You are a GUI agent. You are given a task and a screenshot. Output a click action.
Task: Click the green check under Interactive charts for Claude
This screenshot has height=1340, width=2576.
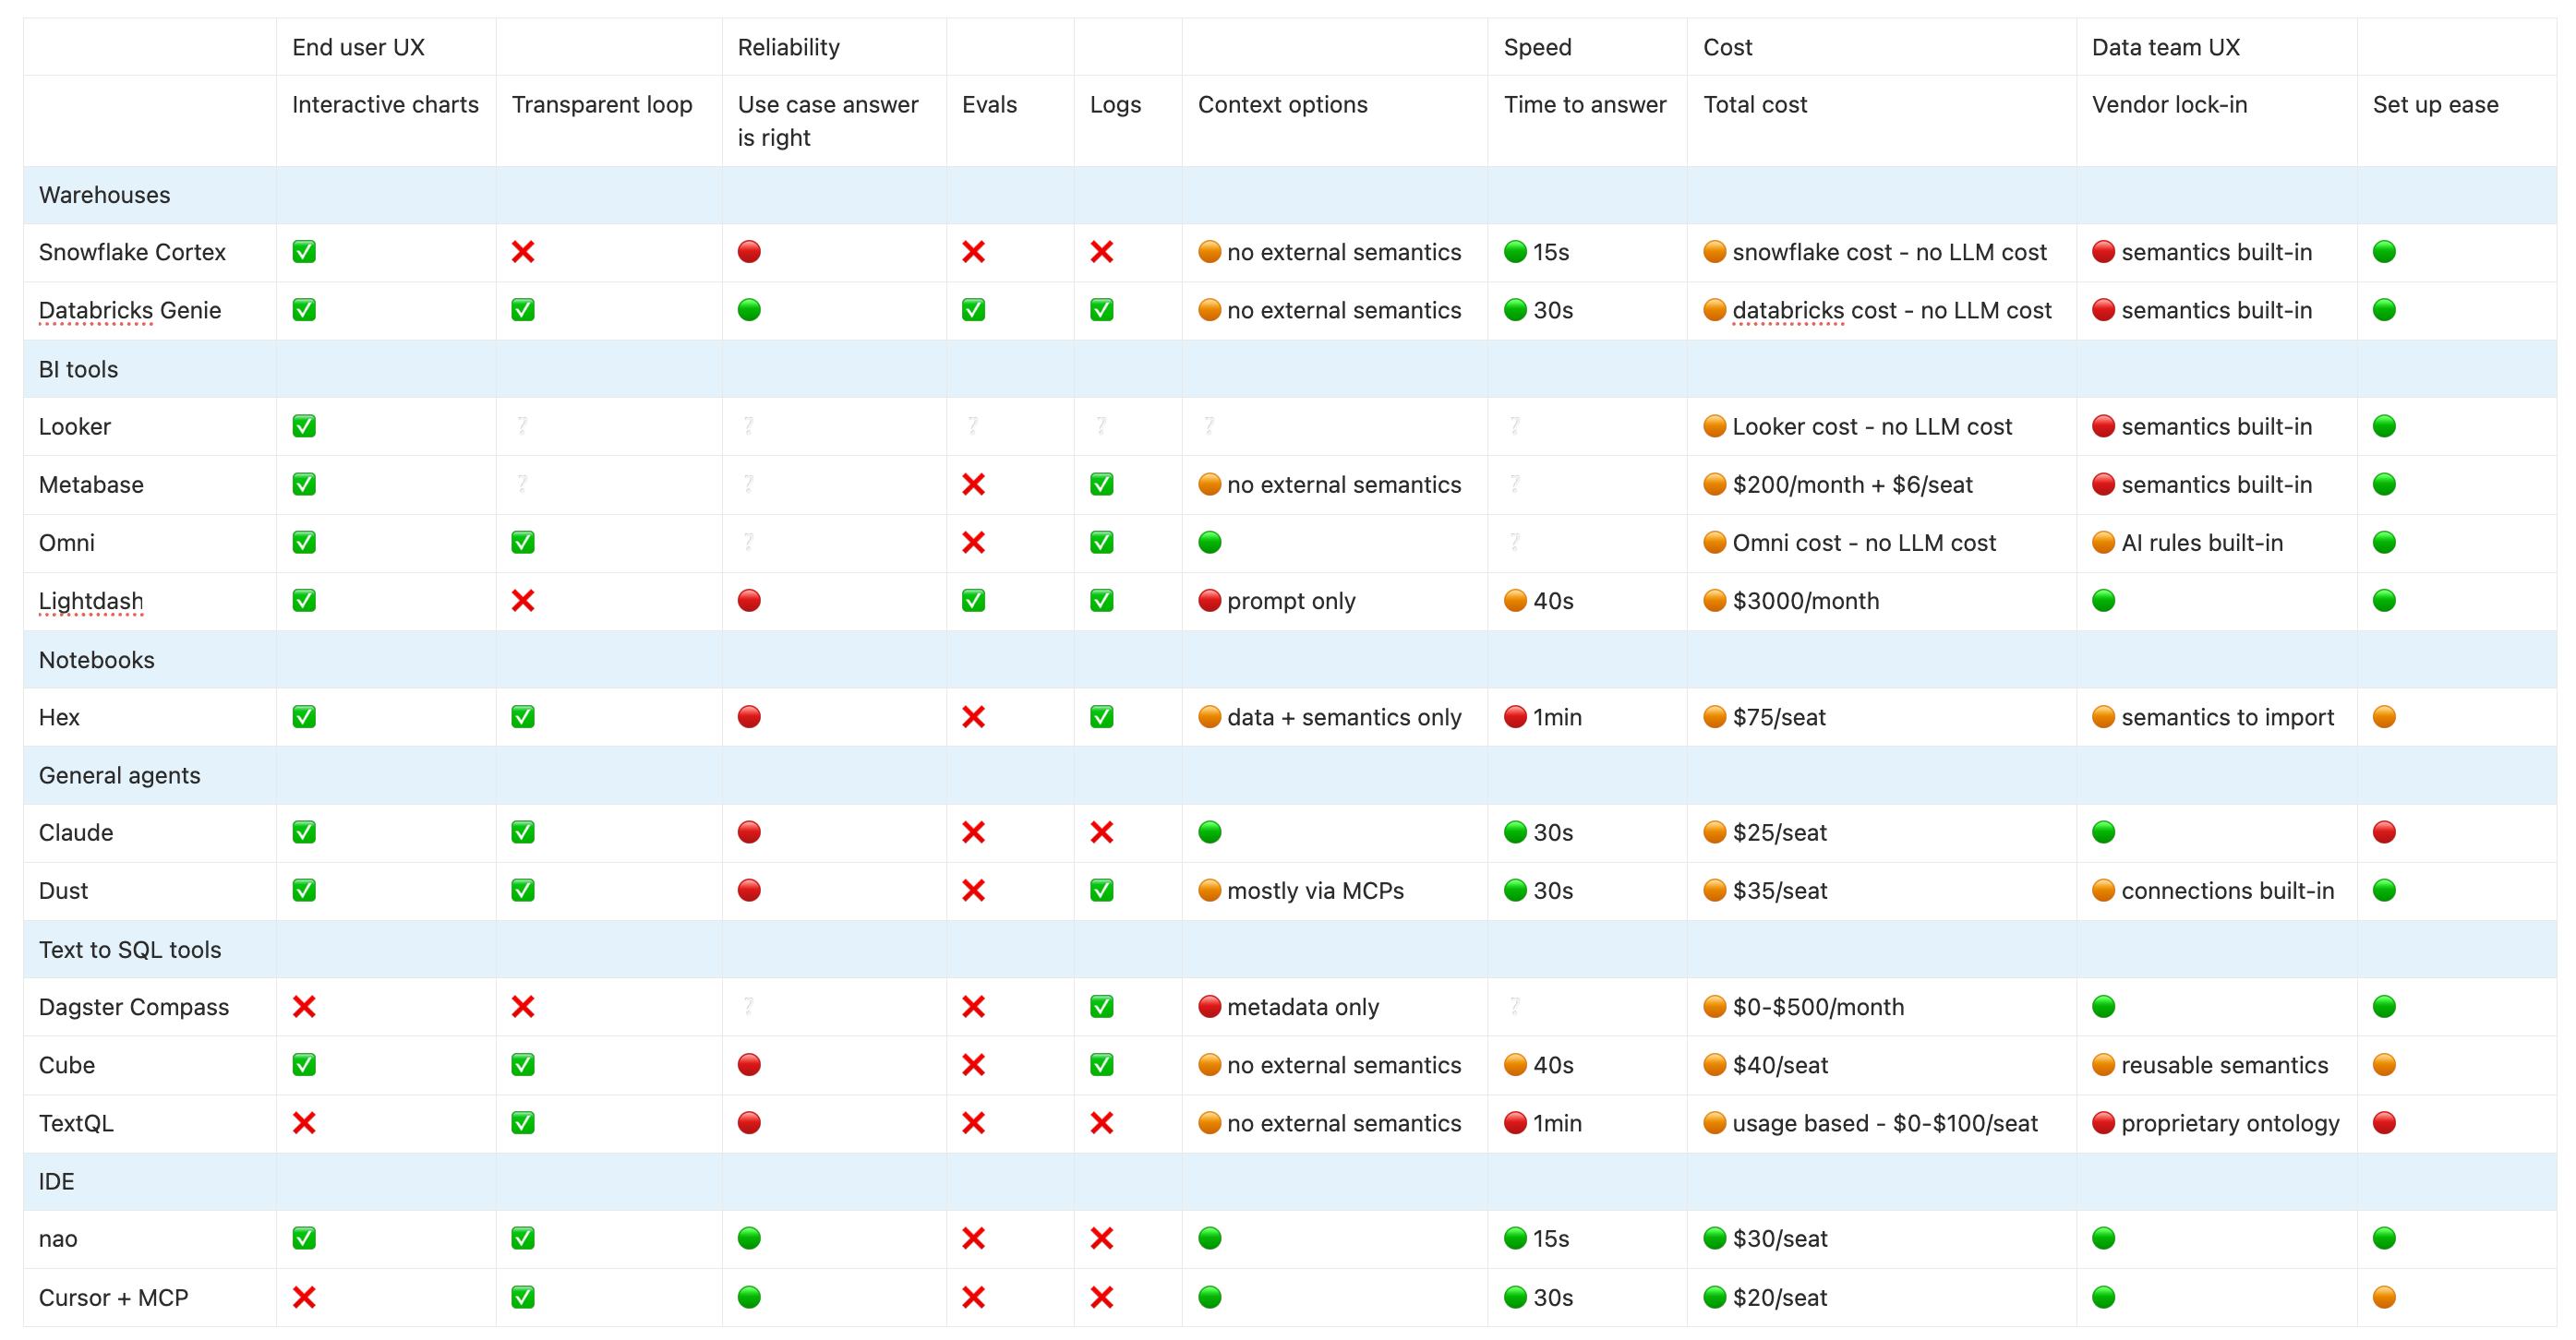(305, 832)
